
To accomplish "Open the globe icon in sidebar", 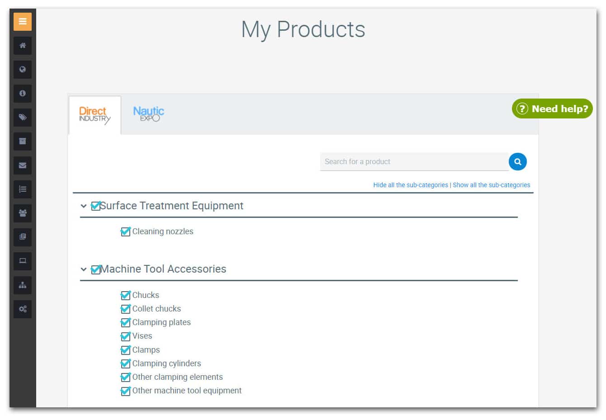I will coord(23,70).
